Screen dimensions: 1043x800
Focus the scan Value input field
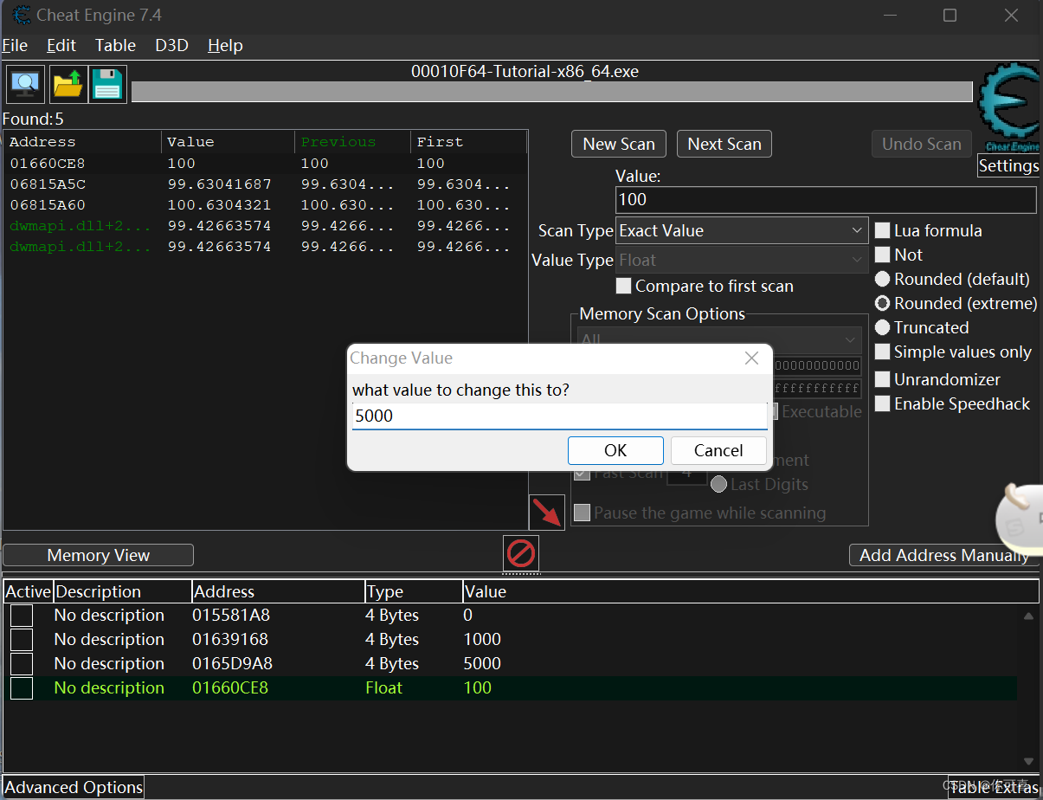coord(826,199)
